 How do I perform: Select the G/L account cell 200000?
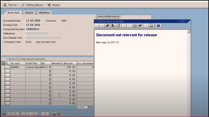tap(17, 67)
